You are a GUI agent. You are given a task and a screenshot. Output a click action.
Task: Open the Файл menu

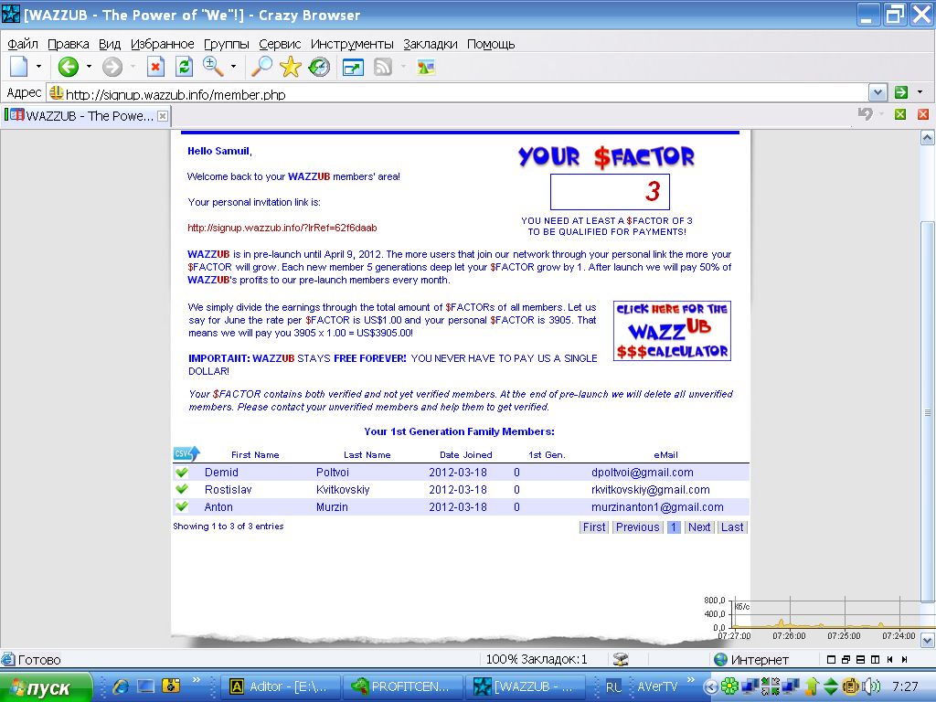[23, 44]
